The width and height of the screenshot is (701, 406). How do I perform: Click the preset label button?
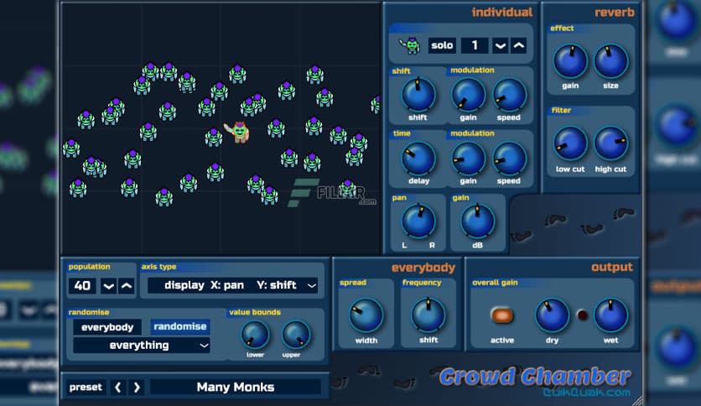click(x=86, y=388)
